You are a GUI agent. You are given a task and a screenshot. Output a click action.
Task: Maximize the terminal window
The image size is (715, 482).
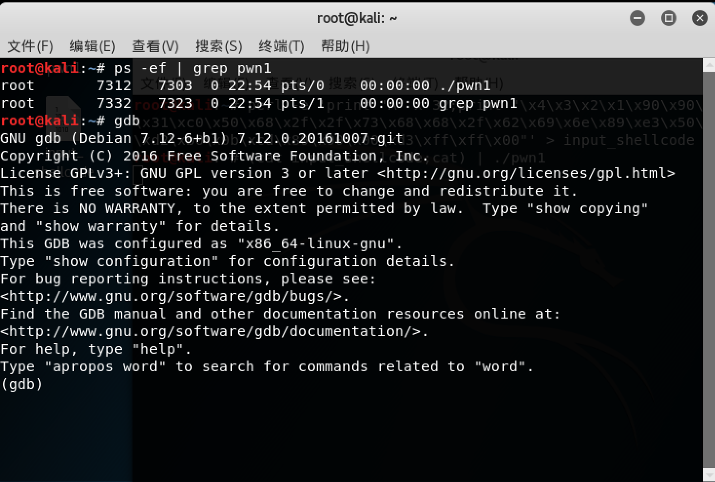(669, 19)
